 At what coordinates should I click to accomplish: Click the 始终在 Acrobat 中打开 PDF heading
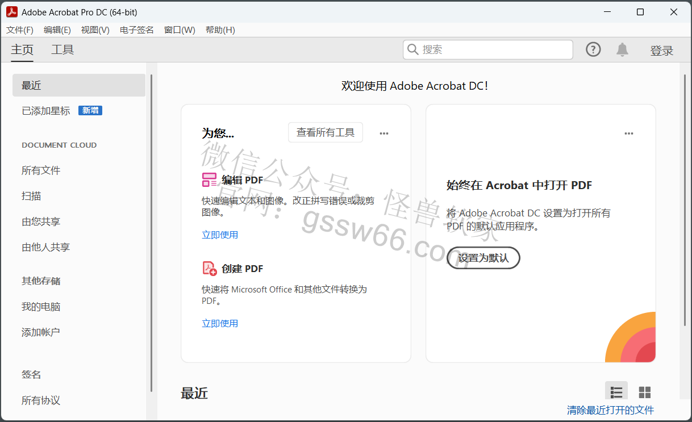click(519, 185)
